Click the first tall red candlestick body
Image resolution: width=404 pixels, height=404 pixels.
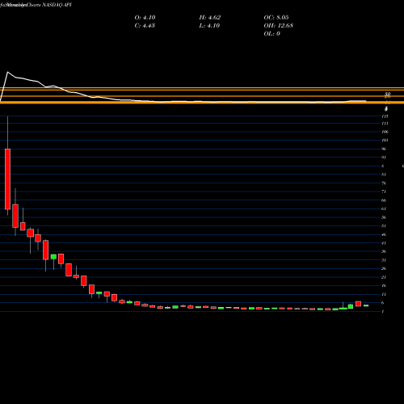click(x=7, y=179)
